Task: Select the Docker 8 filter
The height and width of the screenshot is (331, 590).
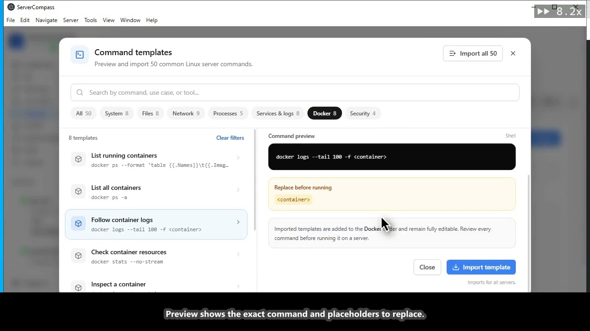Action: [x=324, y=114]
